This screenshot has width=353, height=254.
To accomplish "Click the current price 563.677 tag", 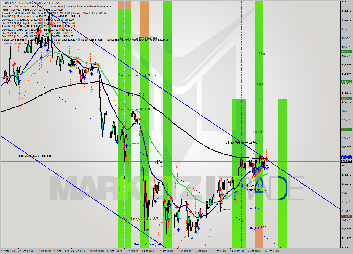I will 346,161.
